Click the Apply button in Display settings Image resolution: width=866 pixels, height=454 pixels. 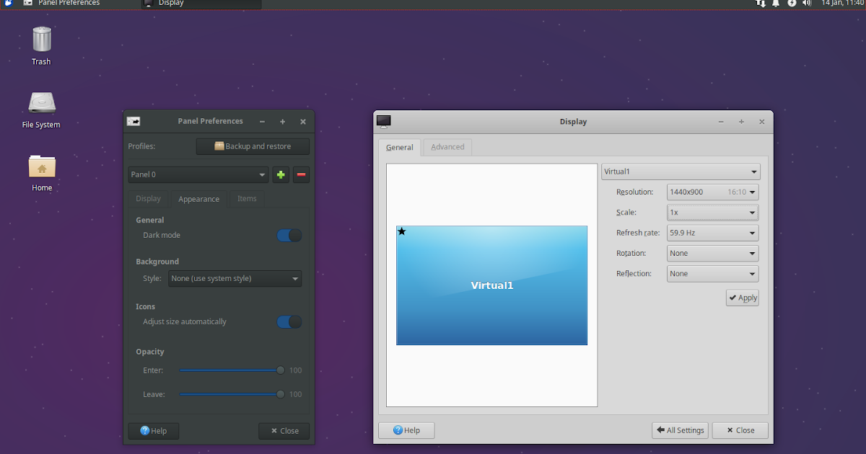click(x=742, y=297)
